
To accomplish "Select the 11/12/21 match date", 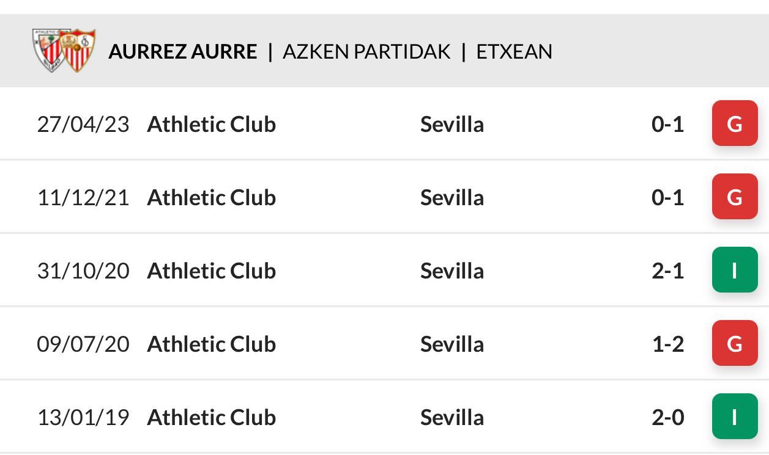I will [83, 197].
